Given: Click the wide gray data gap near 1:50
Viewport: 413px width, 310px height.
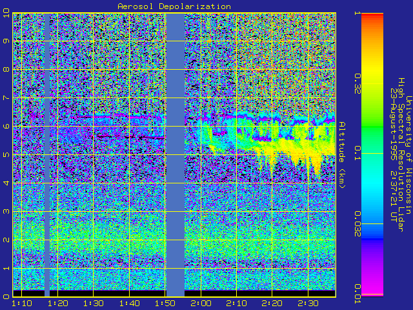Looking at the screenshot, I should coord(176,155).
